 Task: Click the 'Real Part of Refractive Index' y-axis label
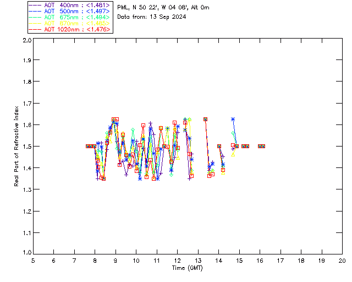(17, 146)
